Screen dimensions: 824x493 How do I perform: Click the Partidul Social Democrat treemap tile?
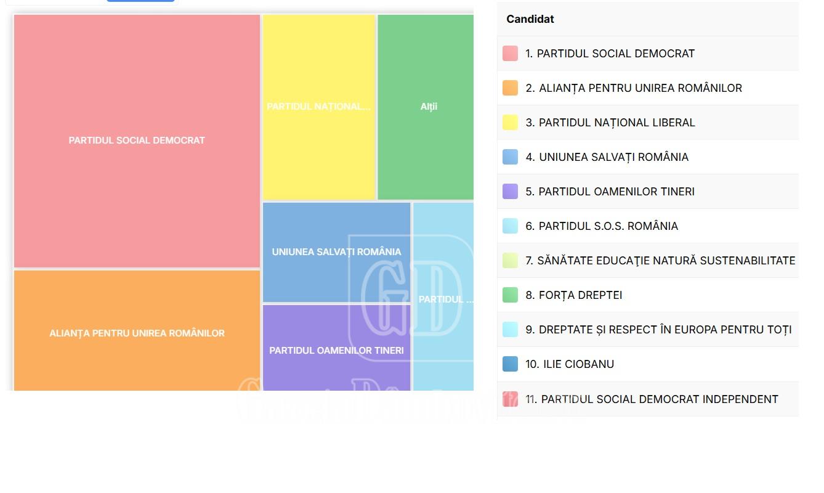[137, 141]
